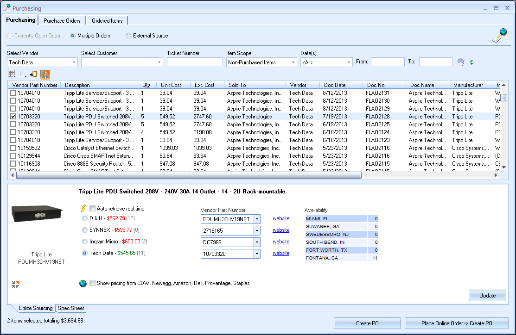Click Place Online Order -> Create PO button
Viewport: 516px width, 335px height.
pos(457,323)
